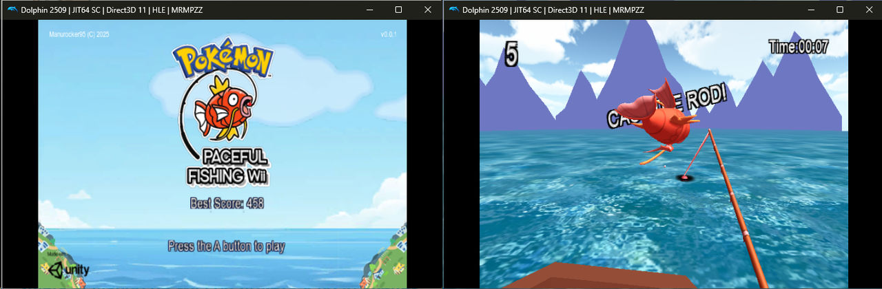Click the right window title bar text

pos(553,10)
